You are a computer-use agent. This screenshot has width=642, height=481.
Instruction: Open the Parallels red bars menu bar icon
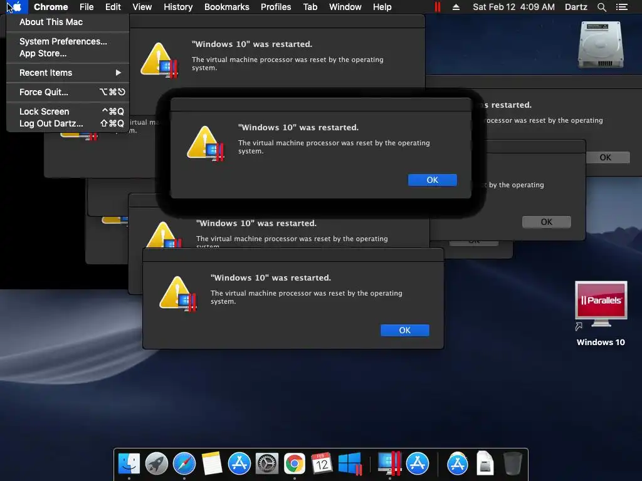437,7
